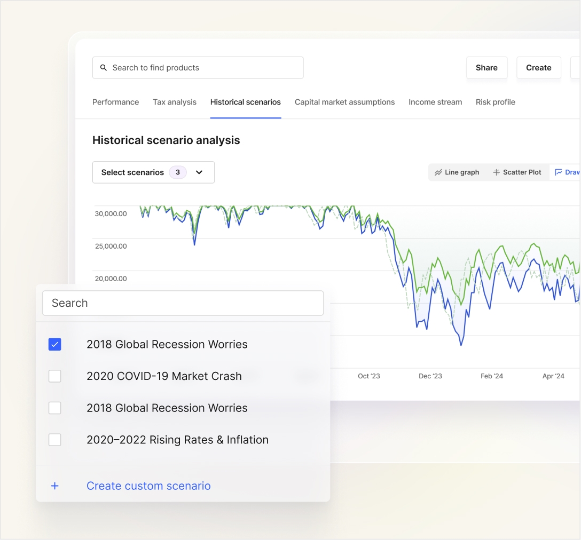Click the Create custom scenario link

(148, 486)
